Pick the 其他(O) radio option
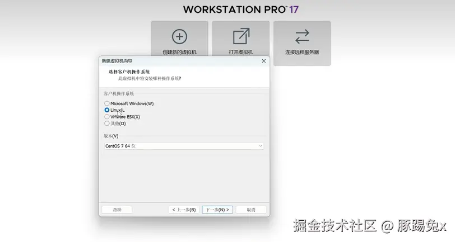Image resolution: width=455 pixels, height=242 pixels. tap(107, 124)
